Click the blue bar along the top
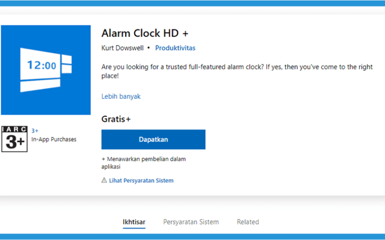Screen dimensions: 385x240 pyautogui.click(x=192, y=3)
